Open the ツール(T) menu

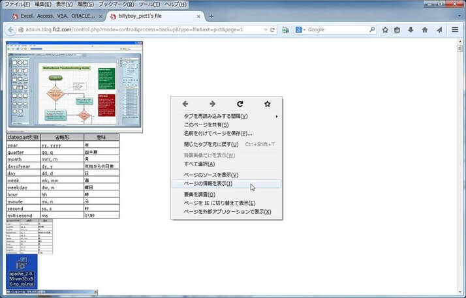pos(149,5)
